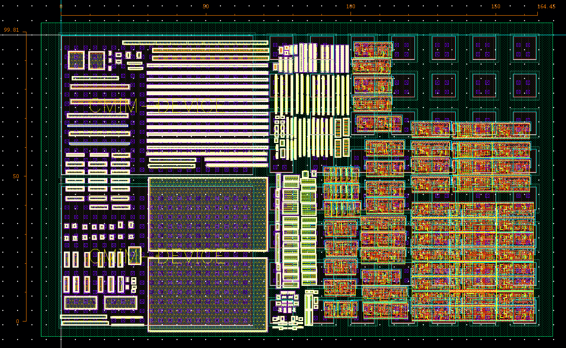The width and height of the screenshot is (566, 348).
Task: Select the lower CMIM-DEVICE text label
Action: coord(157,257)
